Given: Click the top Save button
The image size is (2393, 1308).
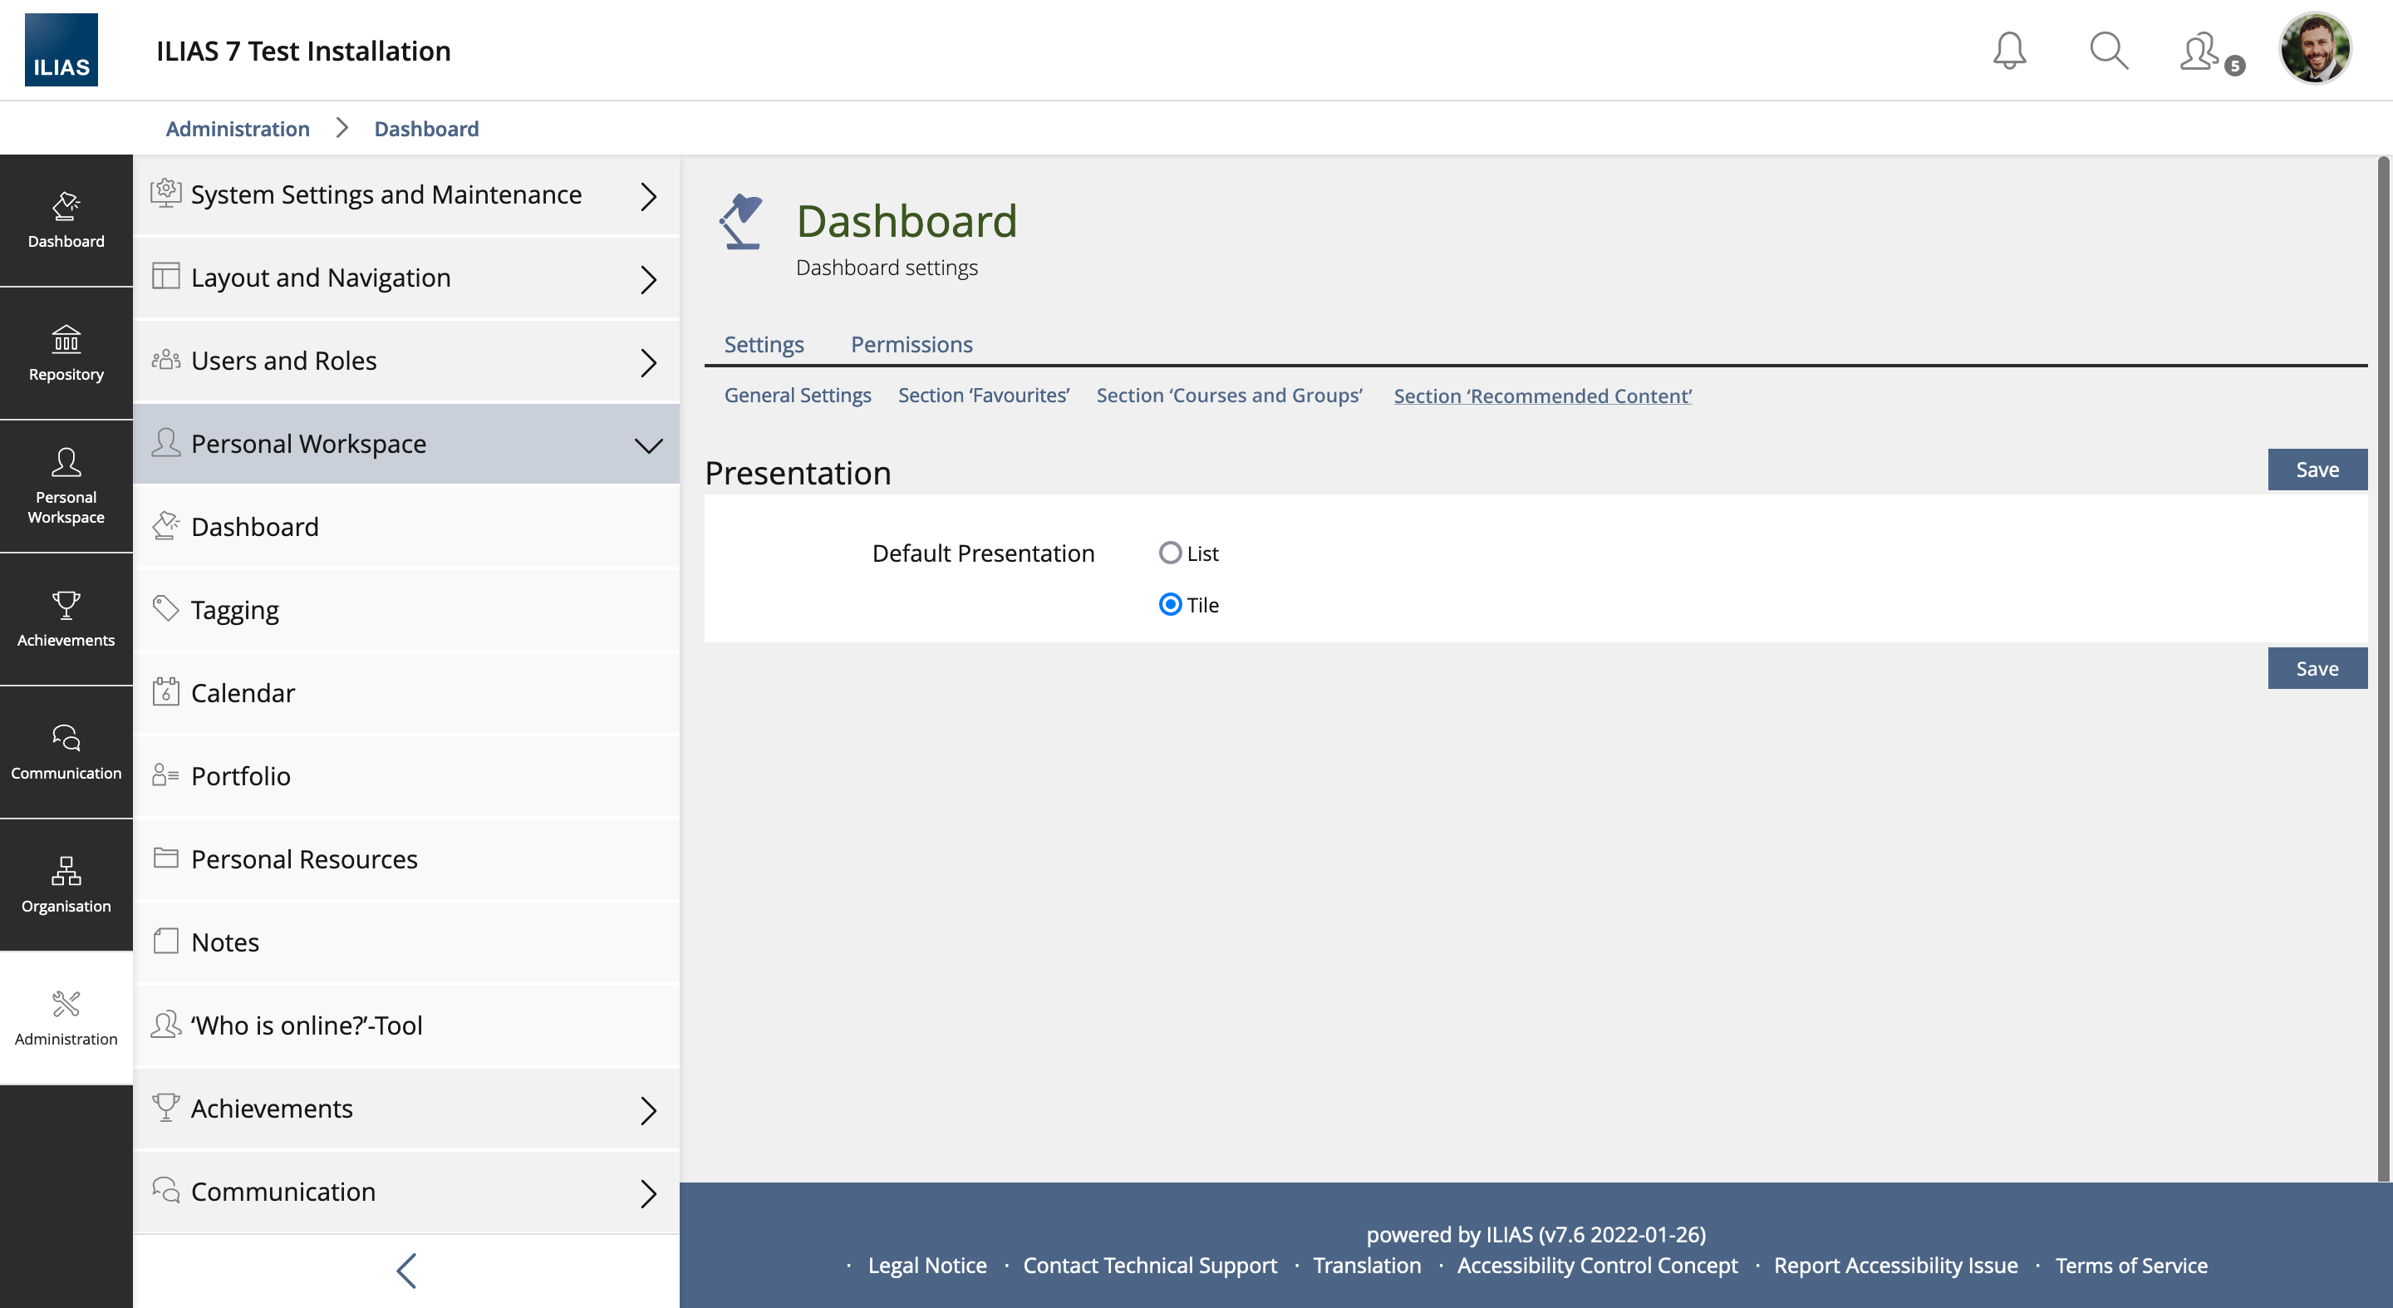Looking at the screenshot, I should click(x=2316, y=470).
